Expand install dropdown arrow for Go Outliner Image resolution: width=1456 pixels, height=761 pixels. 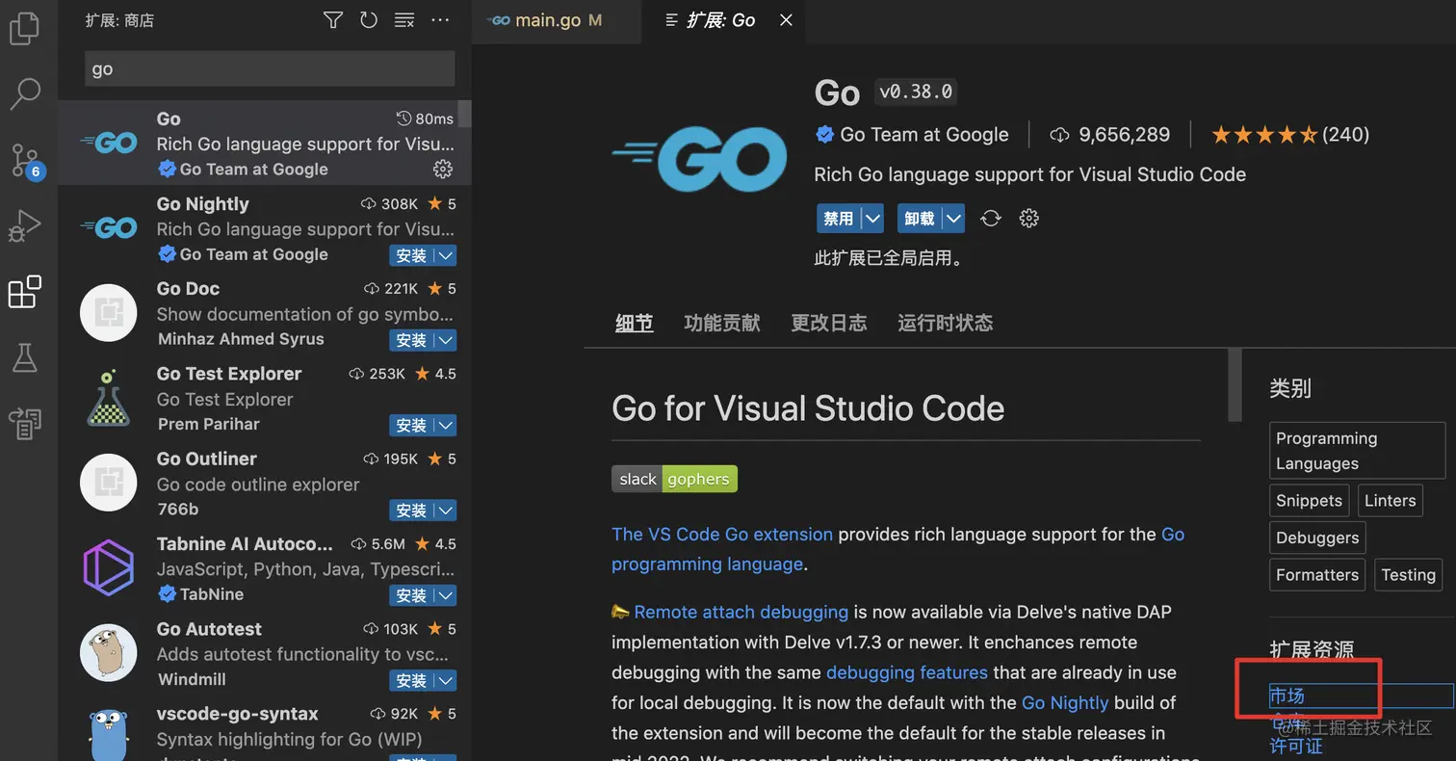(x=445, y=511)
